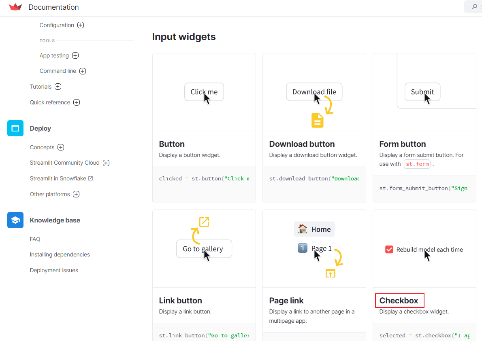The width and height of the screenshot is (482, 341).
Task: Click the st.form inline code link
Action: [x=417, y=164]
